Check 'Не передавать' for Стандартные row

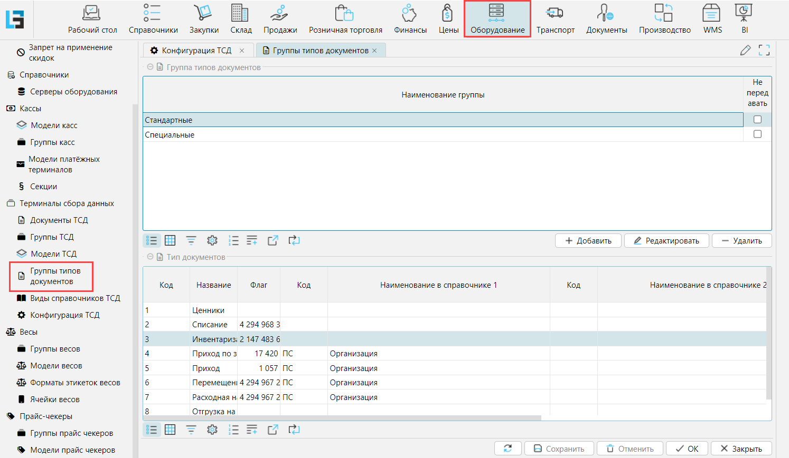757,120
